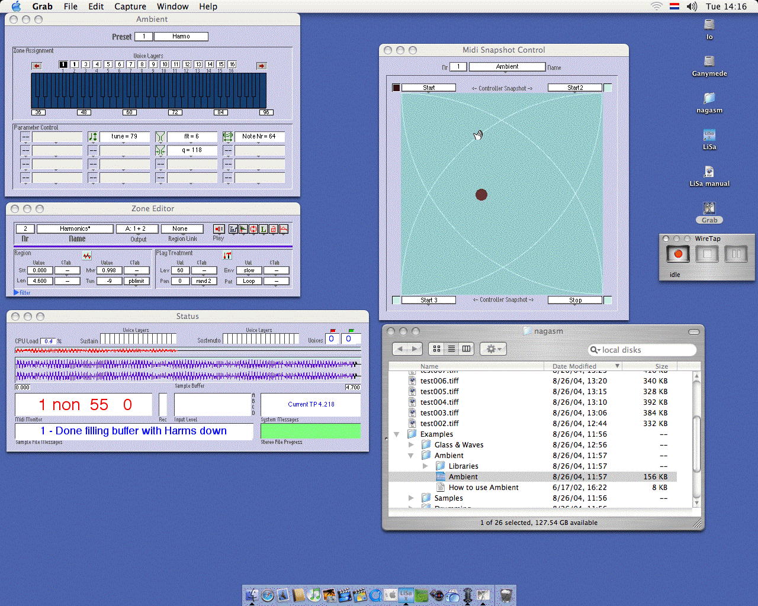Viewport: 758px width, 606px height.
Task: Click the tune parameter note icon
Action: (93, 137)
